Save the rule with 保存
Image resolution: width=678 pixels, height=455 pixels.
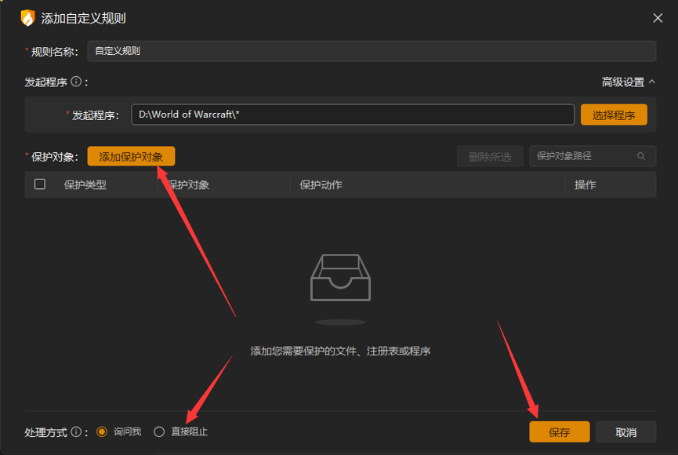point(559,431)
